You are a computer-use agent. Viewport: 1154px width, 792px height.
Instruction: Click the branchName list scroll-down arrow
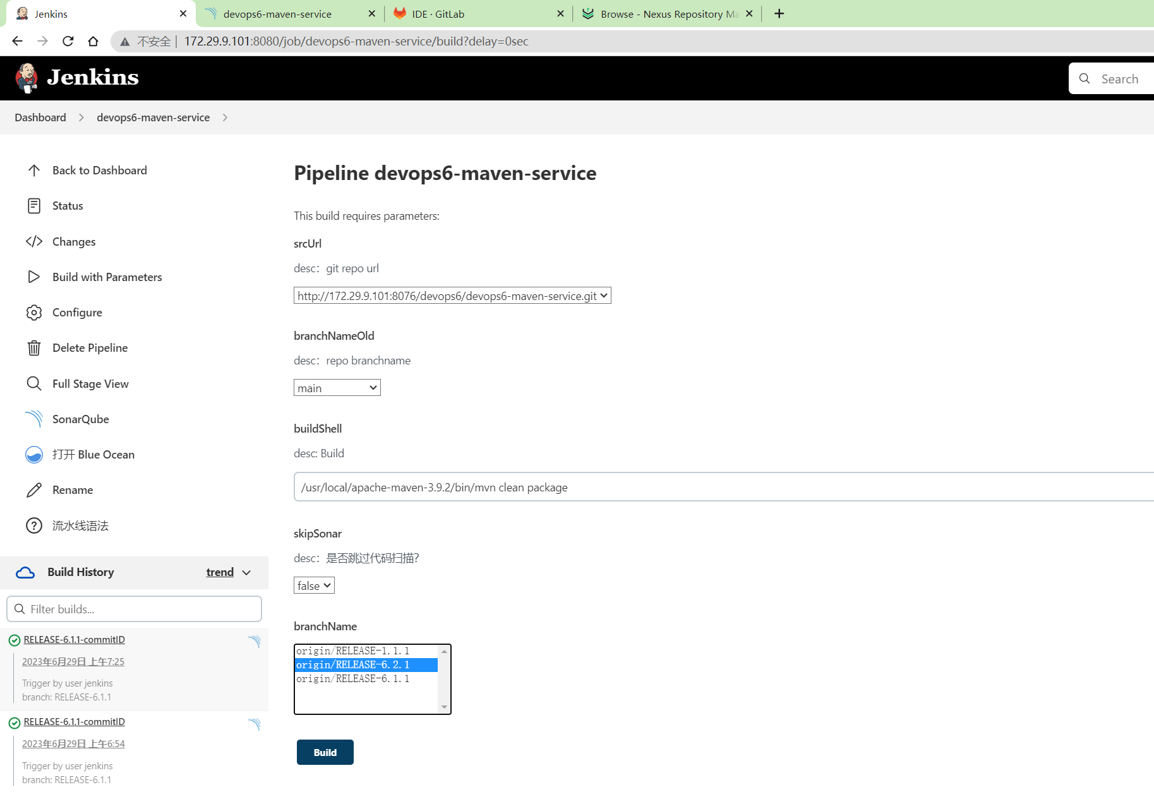[445, 707]
